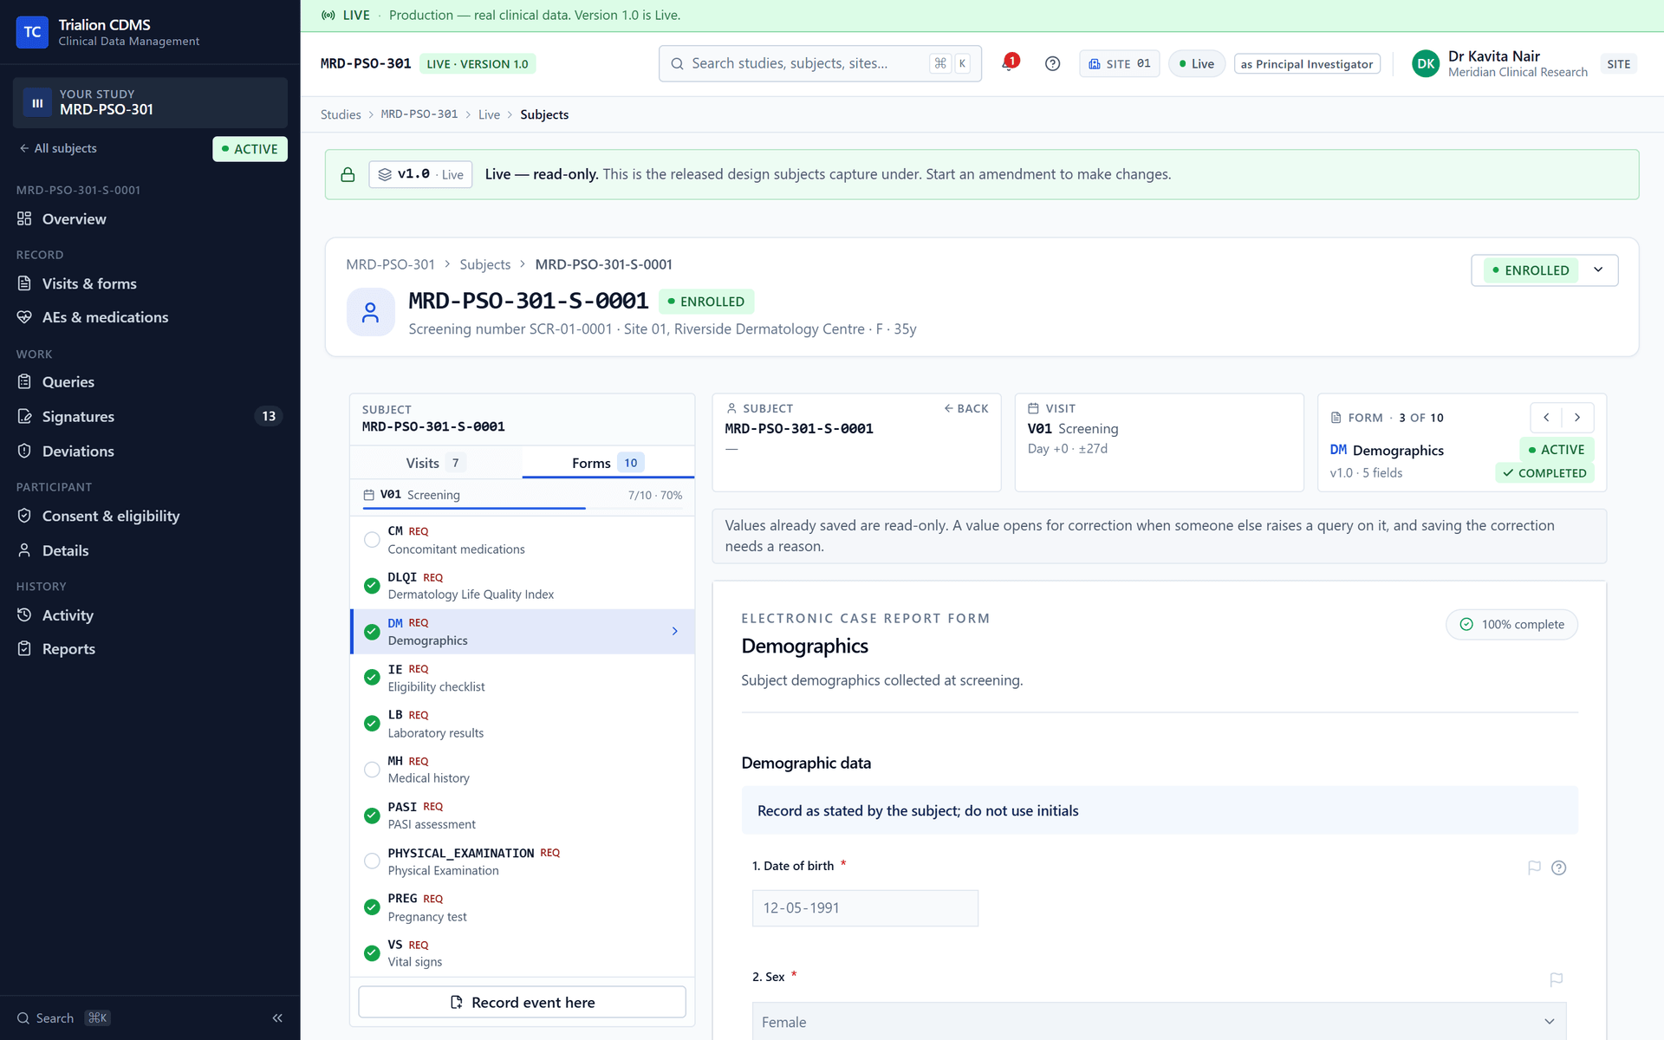Click the TC Trialion CDMS logo
This screenshot has height=1040, width=1664.
(x=32, y=32)
